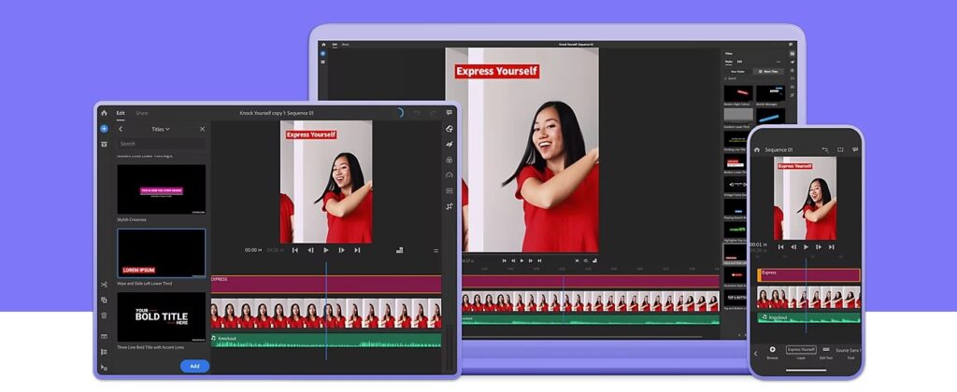Play the laptop preview

tap(521, 260)
